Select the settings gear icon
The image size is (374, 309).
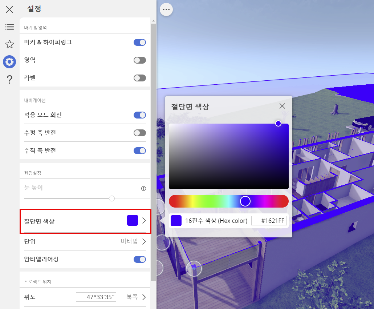pyautogui.click(x=9, y=62)
